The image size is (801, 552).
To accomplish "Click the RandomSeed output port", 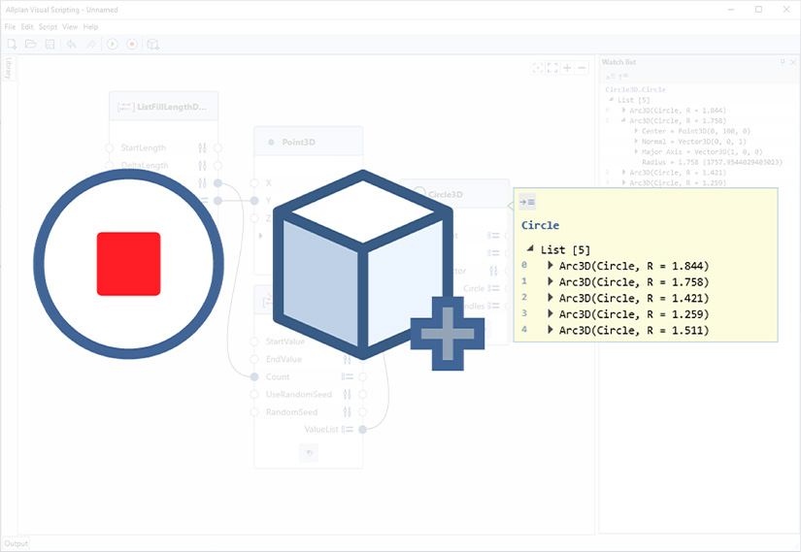I will [363, 411].
